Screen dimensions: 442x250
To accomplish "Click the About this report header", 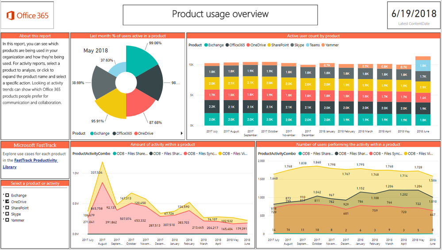I will pyautogui.click(x=35, y=36).
